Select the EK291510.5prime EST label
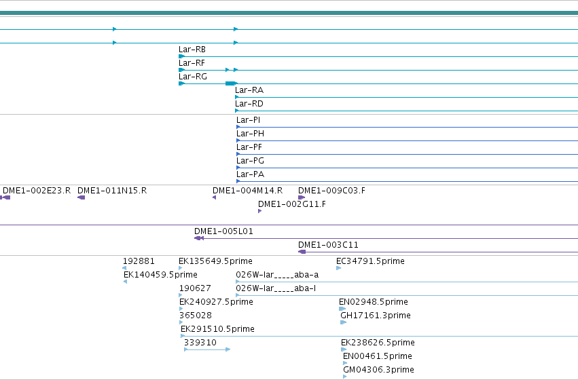The image size is (578, 380). point(217,329)
